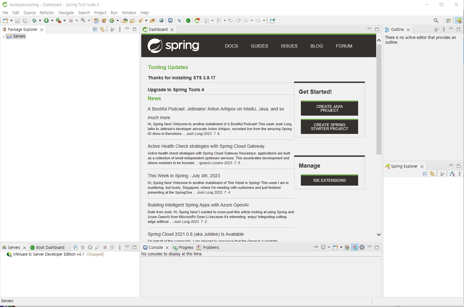Click the Dashboard vertical scrollbar thumb

click(x=379, y=100)
